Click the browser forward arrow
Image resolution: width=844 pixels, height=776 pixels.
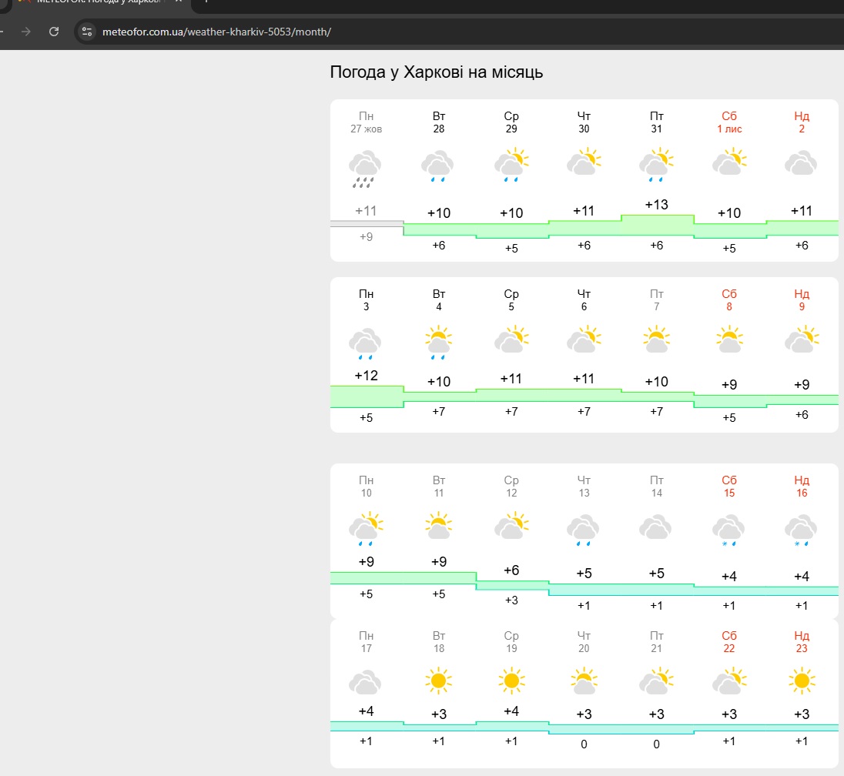(x=26, y=32)
